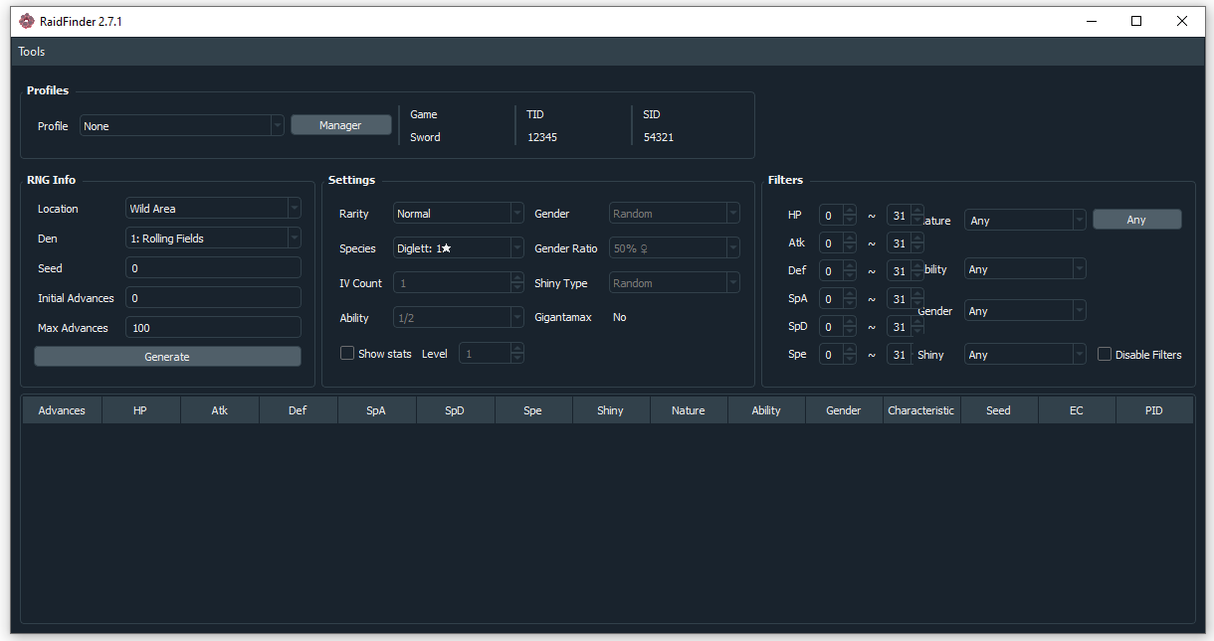Tick the Disable Filters checkbox

(1105, 355)
